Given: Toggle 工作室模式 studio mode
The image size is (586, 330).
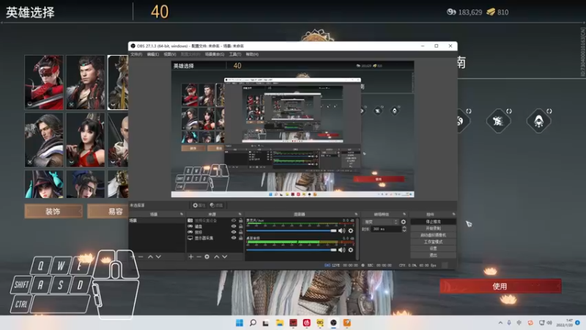Looking at the screenshot, I should click(433, 242).
